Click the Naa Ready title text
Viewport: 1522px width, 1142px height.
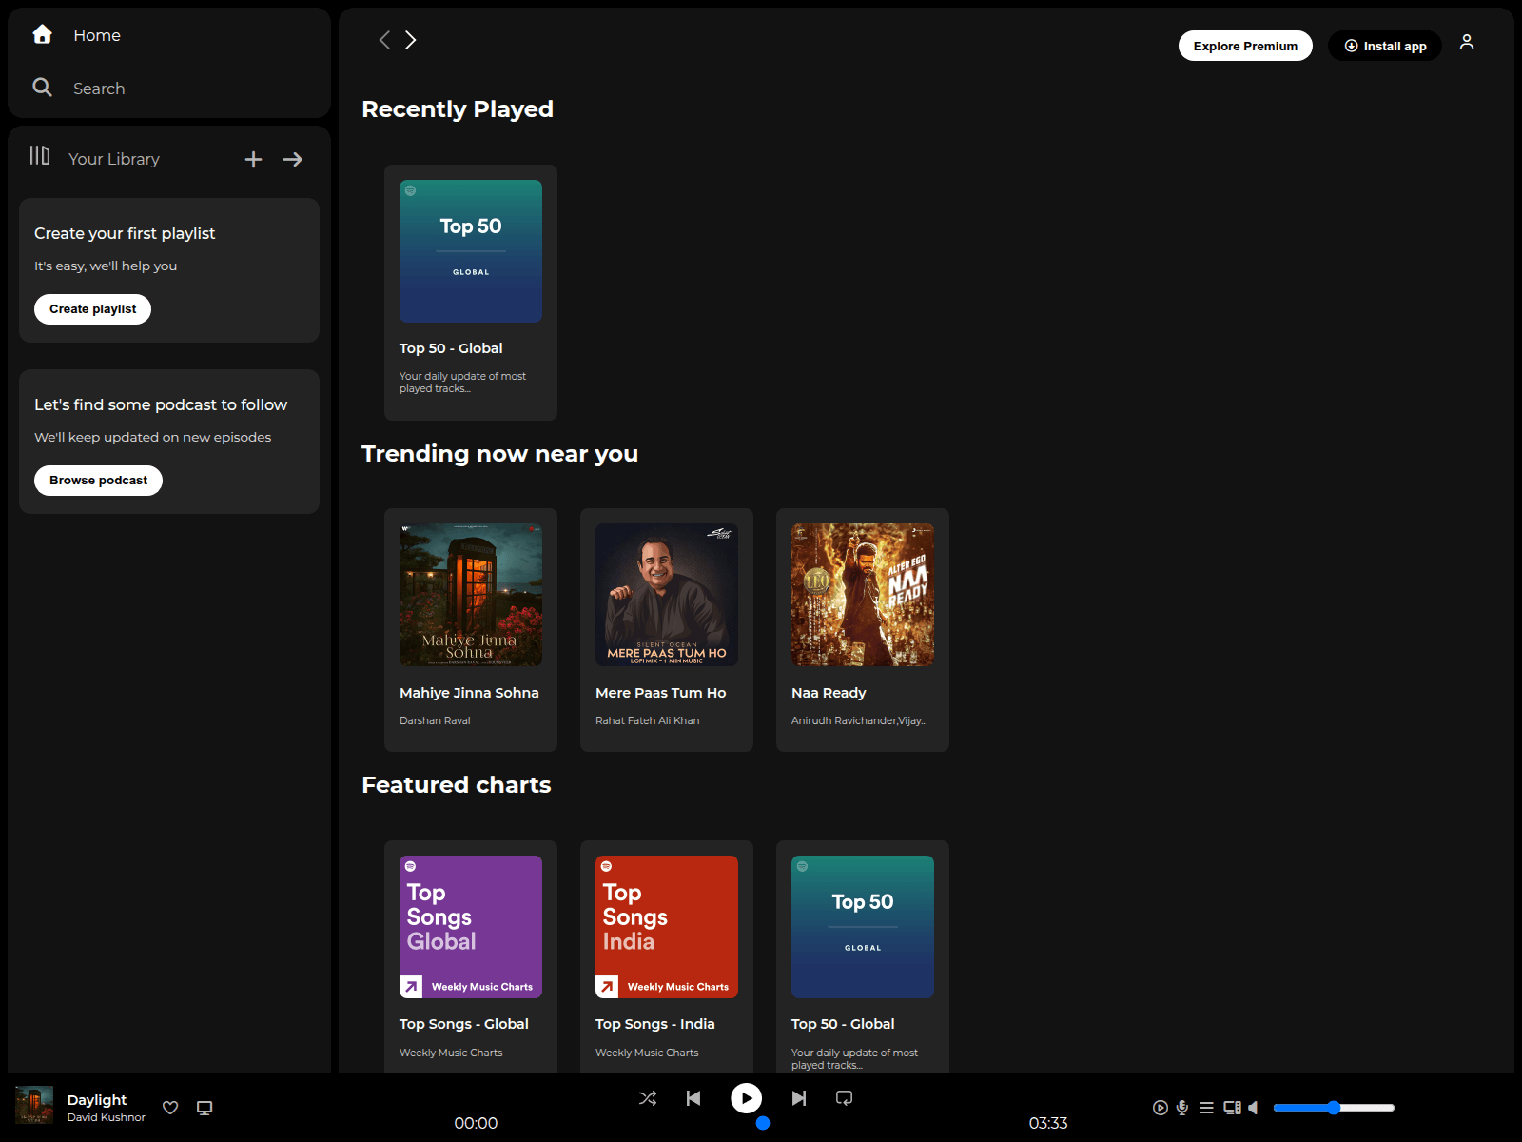[829, 693]
